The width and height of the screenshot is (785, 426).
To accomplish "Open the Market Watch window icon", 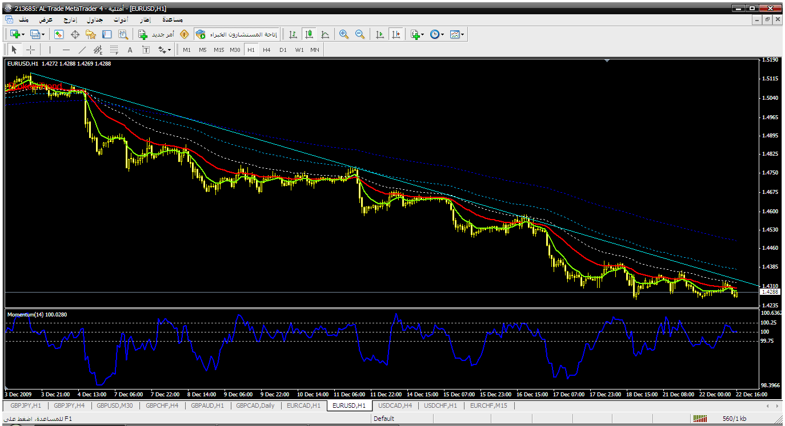I will point(59,34).
